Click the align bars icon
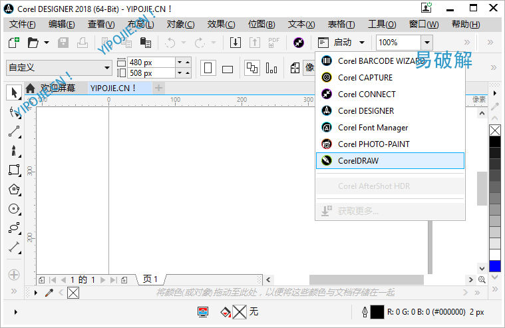Image resolution: width=505 pixels, height=328 pixels. 271,68
